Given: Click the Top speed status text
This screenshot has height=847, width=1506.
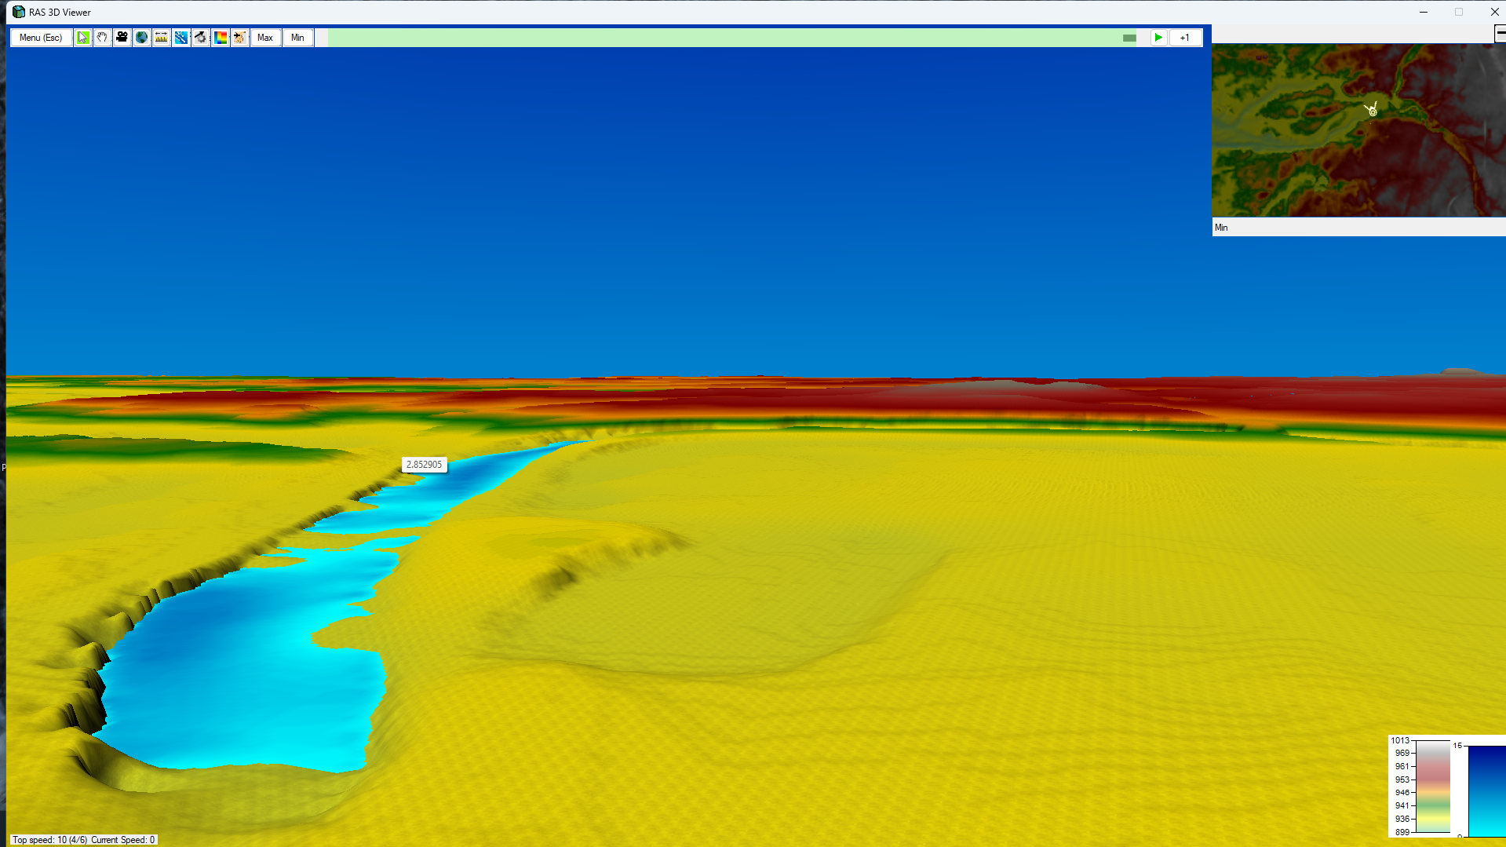Looking at the screenshot, I should (83, 840).
